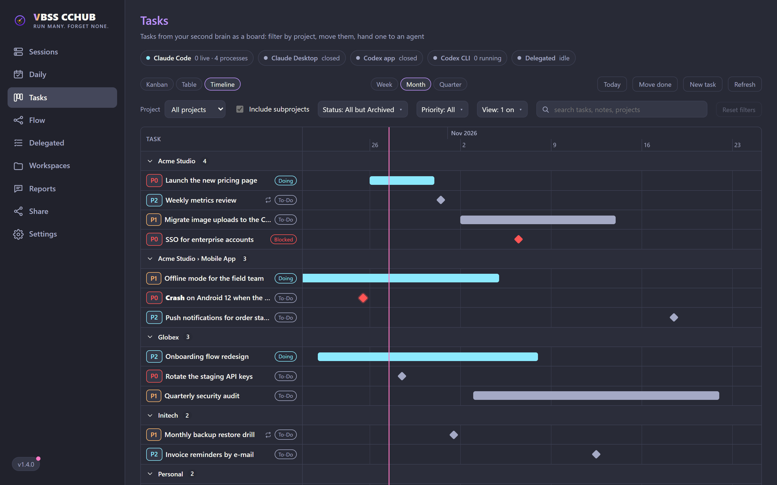Collapse the Acme Studio group

pyautogui.click(x=150, y=161)
